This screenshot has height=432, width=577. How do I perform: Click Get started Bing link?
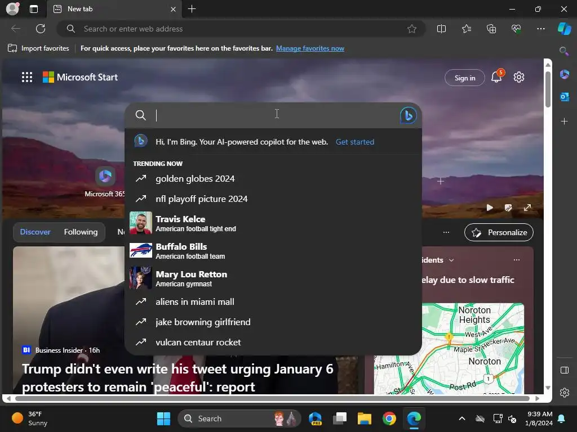(355, 142)
